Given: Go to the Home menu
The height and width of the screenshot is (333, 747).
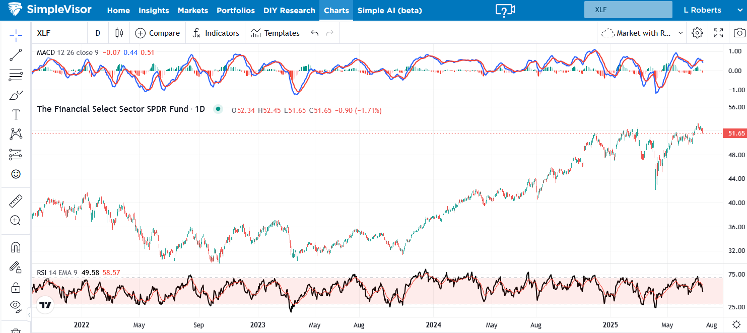Looking at the screenshot, I should (118, 11).
